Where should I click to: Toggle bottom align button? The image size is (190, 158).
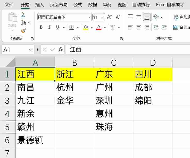point(147,17)
